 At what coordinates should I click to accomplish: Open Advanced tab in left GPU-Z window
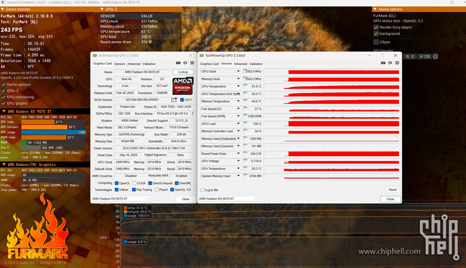[134, 64]
